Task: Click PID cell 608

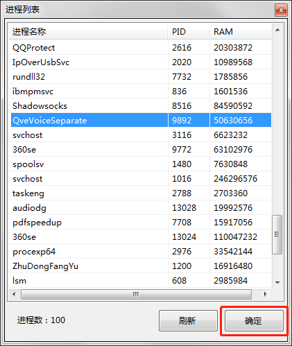Action: (179, 281)
